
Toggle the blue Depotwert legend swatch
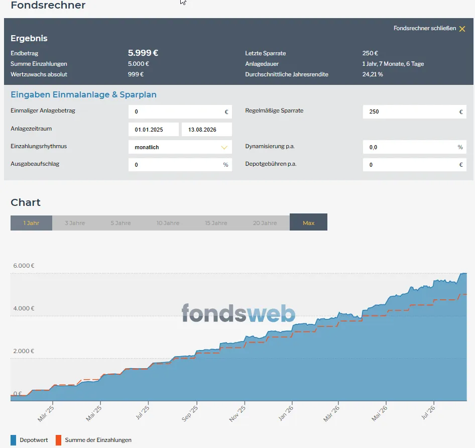(14, 440)
